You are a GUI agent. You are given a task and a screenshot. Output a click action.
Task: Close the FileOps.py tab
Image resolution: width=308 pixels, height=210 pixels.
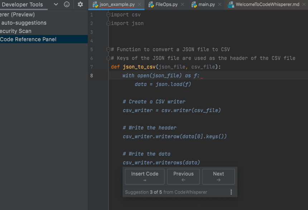click(182, 5)
